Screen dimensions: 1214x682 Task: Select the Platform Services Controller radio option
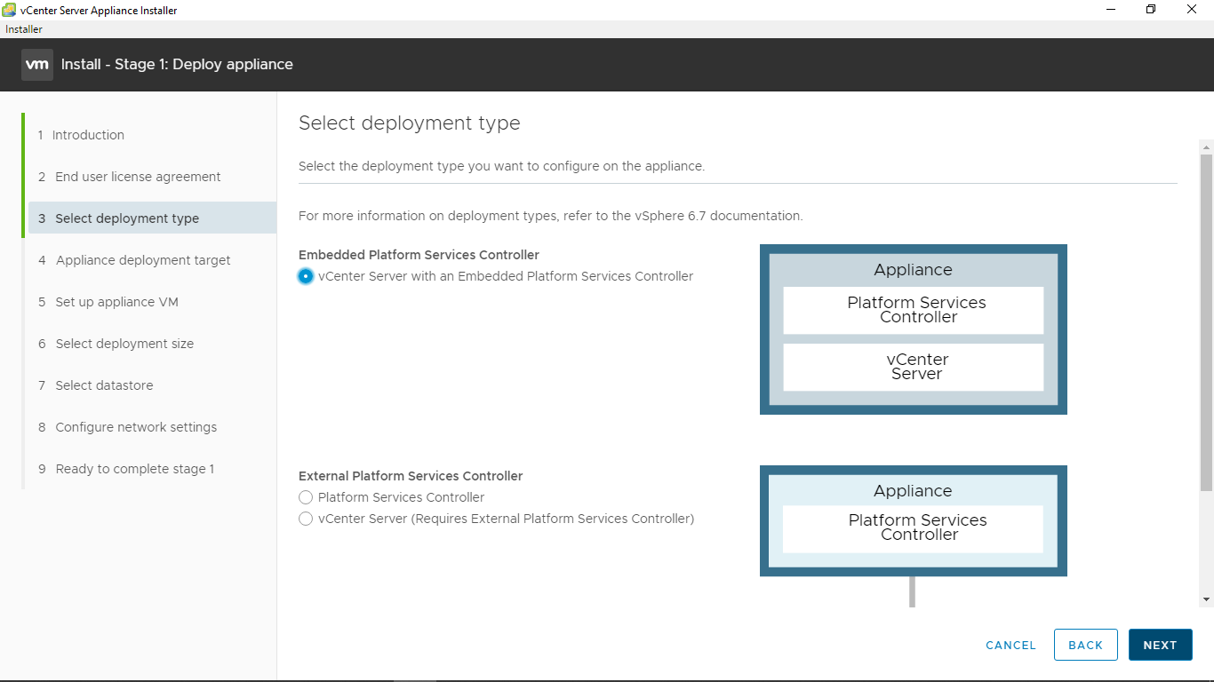(306, 497)
